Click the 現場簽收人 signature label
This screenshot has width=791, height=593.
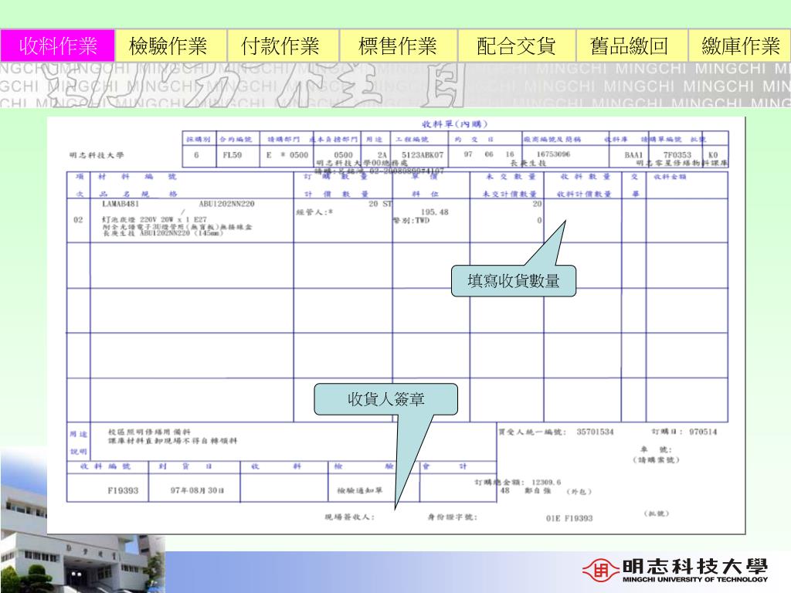[x=350, y=517]
